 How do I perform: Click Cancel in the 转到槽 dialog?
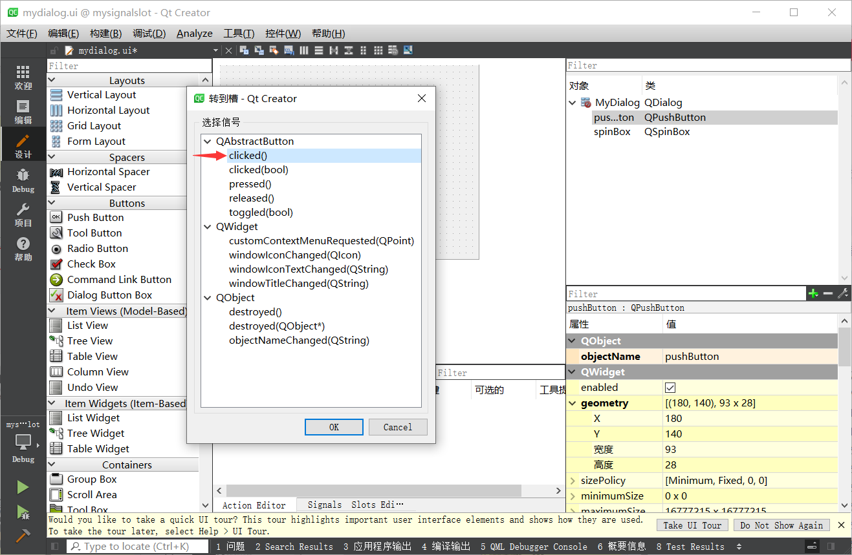point(398,427)
